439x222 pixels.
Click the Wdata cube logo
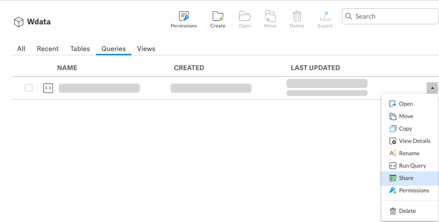(19, 21)
